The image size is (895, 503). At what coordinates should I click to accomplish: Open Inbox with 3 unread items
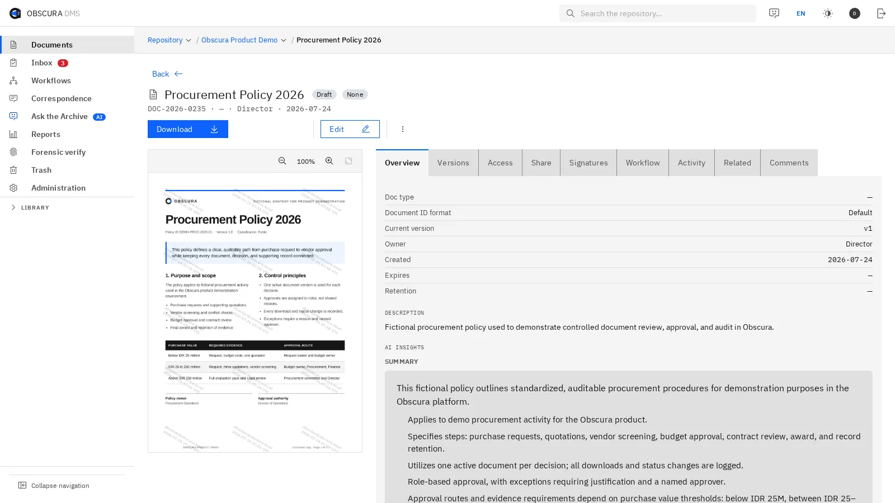point(67,63)
